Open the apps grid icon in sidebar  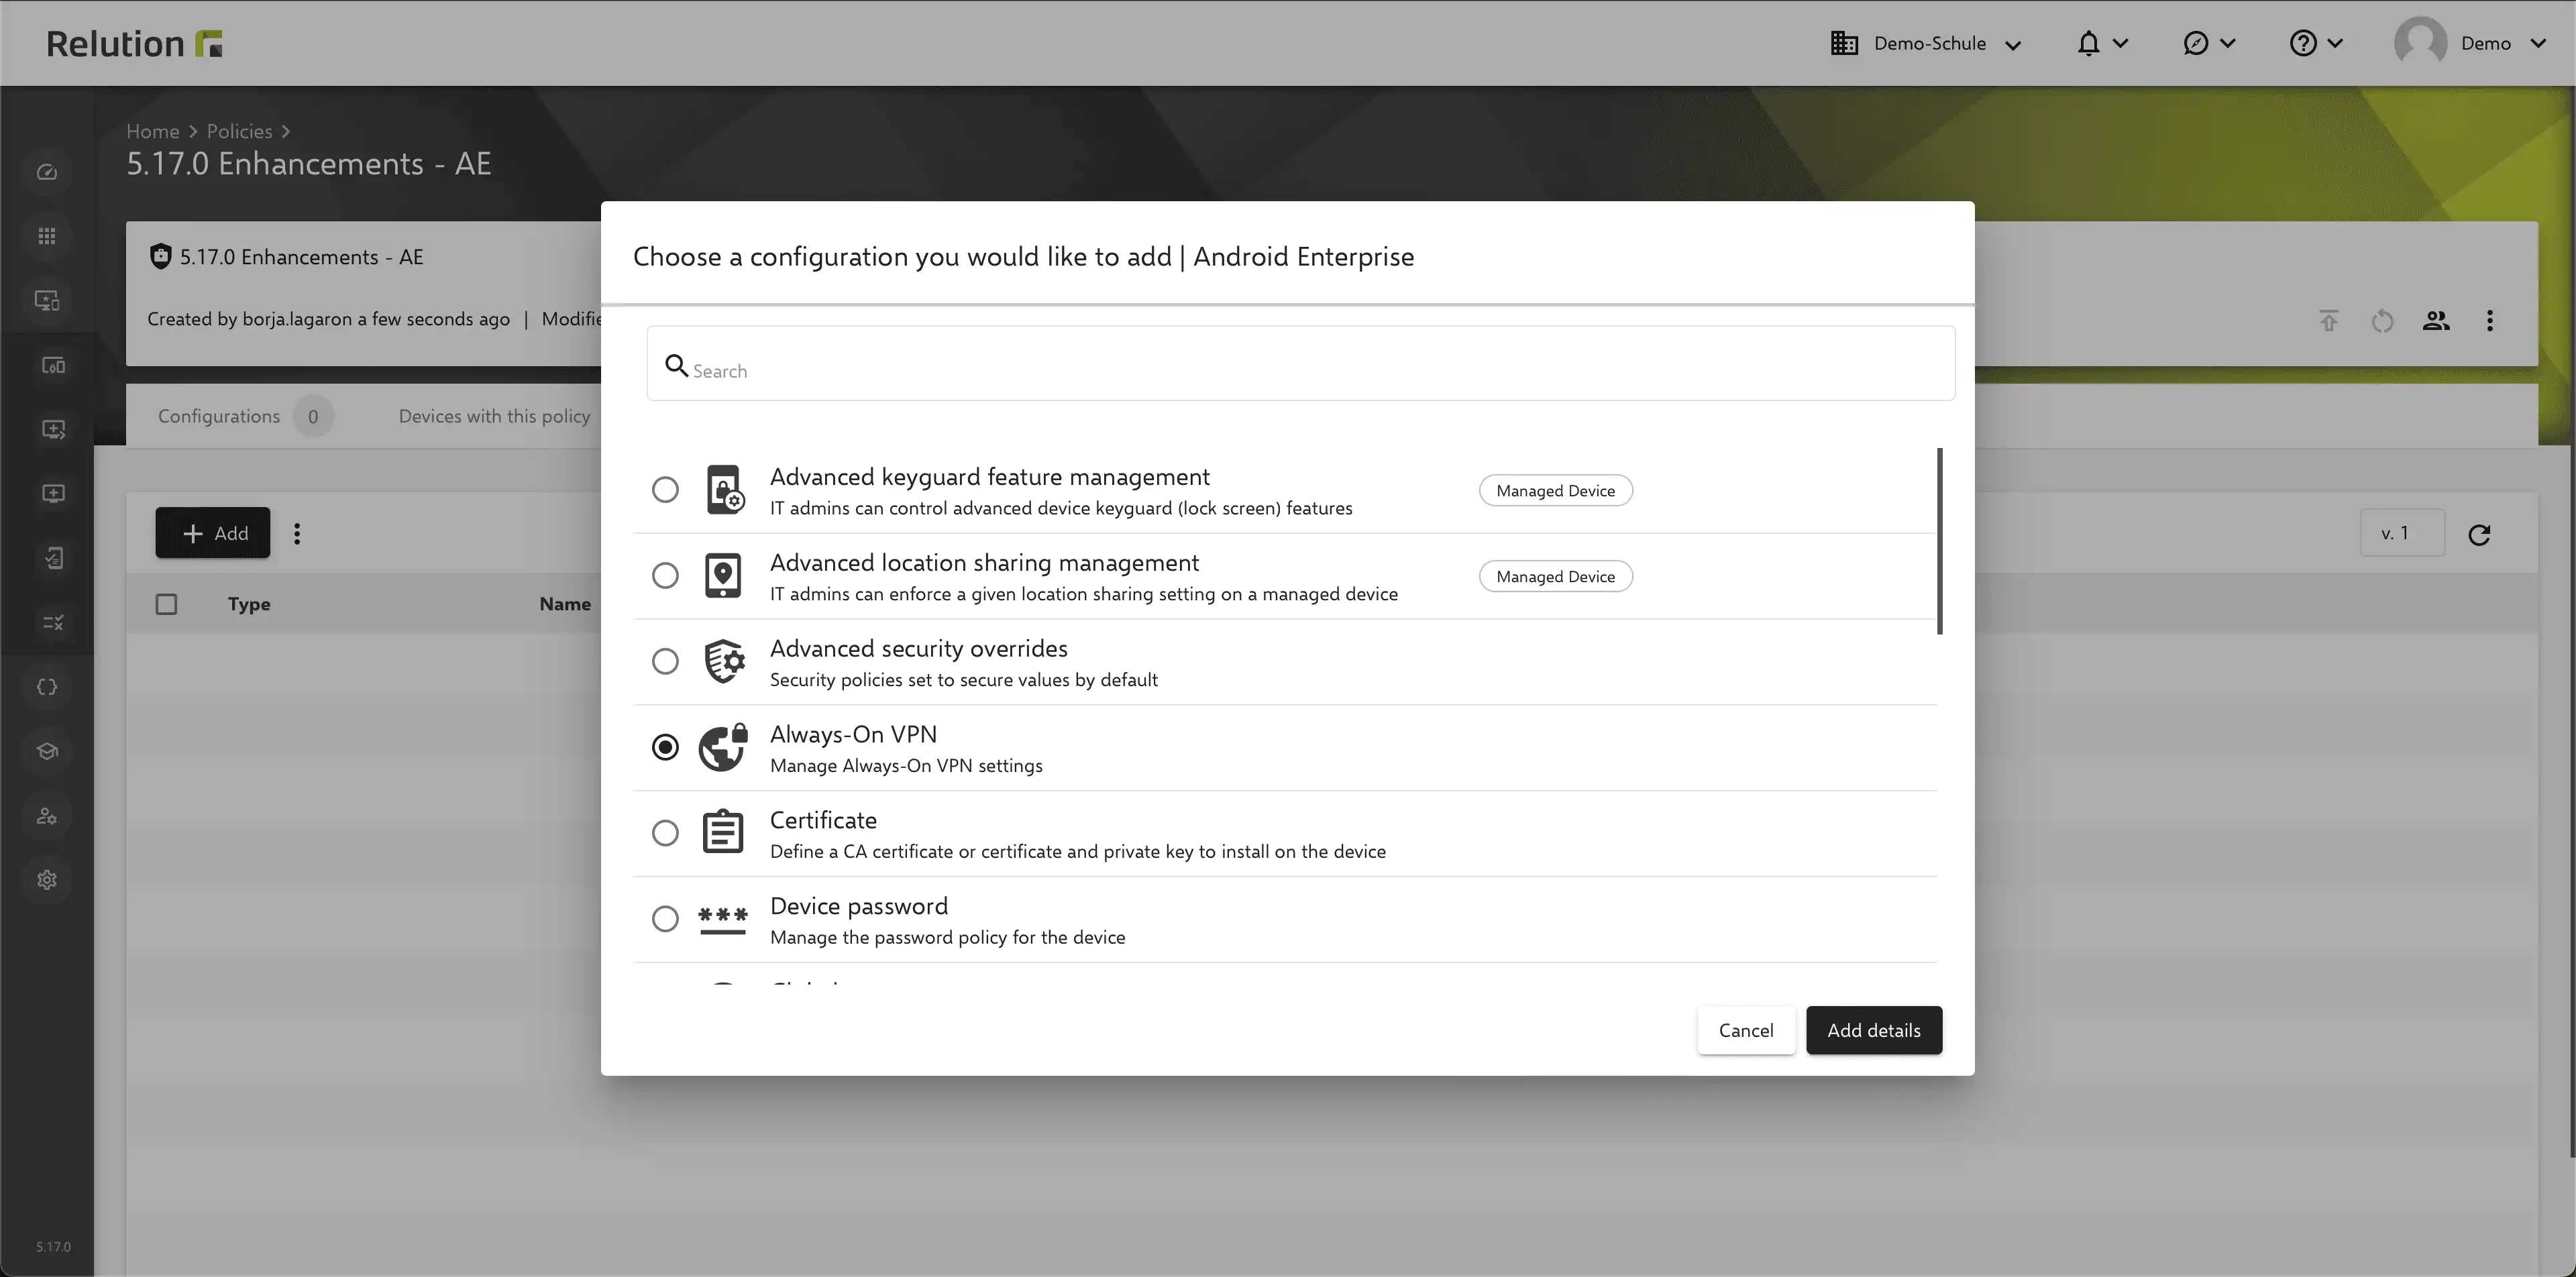pyautogui.click(x=47, y=236)
